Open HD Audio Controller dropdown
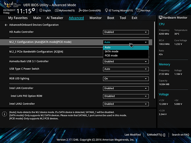The width and height of the screenshot is (191, 143). pos(126,32)
